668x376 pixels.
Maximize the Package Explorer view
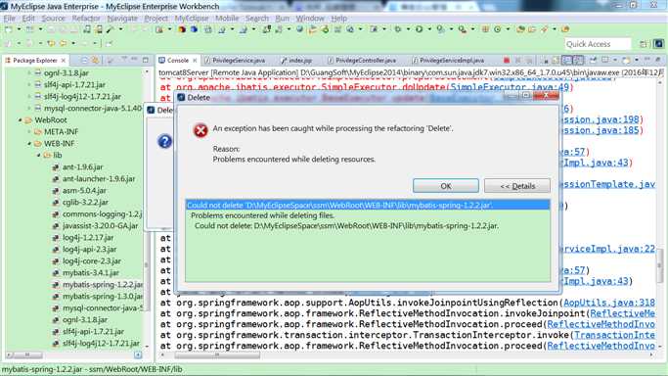tap(146, 60)
